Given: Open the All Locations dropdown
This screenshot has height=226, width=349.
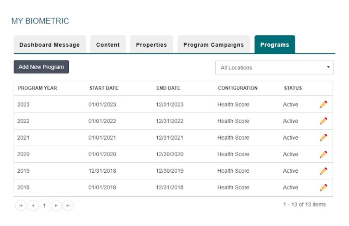Looking at the screenshot, I should [x=274, y=68].
